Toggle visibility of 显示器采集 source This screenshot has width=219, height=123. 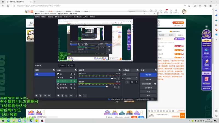pyautogui.click(x=71, y=88)
